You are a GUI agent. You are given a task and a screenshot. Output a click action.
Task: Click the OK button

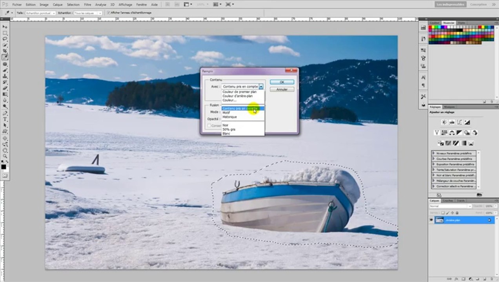pos(282,82)
